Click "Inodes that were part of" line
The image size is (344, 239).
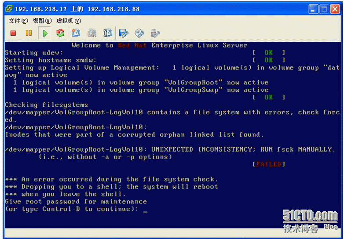[134, 134]
